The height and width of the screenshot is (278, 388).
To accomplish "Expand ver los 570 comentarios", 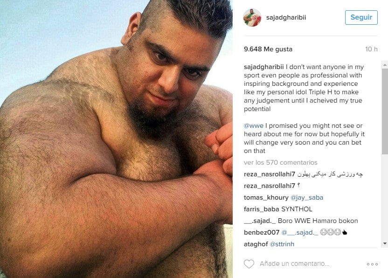I will [x=281, y=162].
